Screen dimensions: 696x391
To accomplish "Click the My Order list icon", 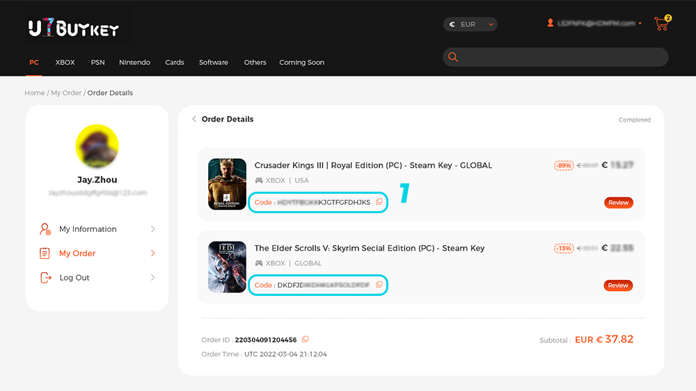I will click(45, 253).
